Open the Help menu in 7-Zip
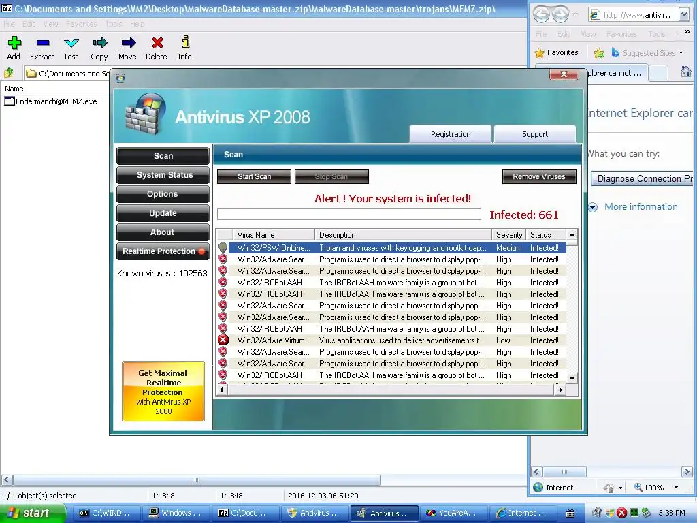697x523 pixels. 137,24
